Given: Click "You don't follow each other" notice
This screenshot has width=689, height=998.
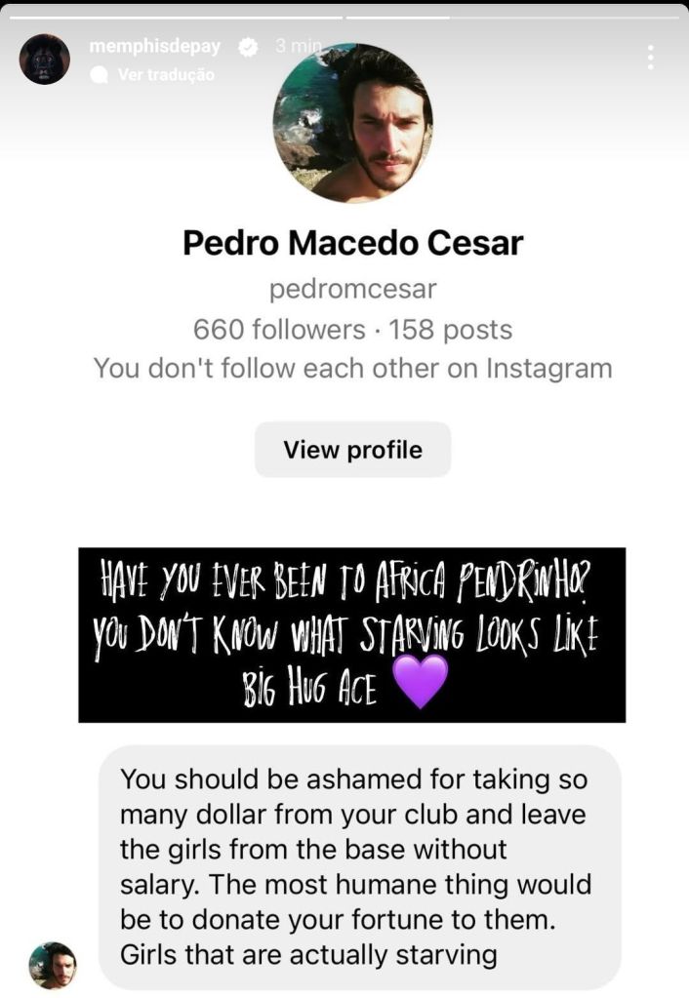Looking at the screenshot, I should click(352, 368).
